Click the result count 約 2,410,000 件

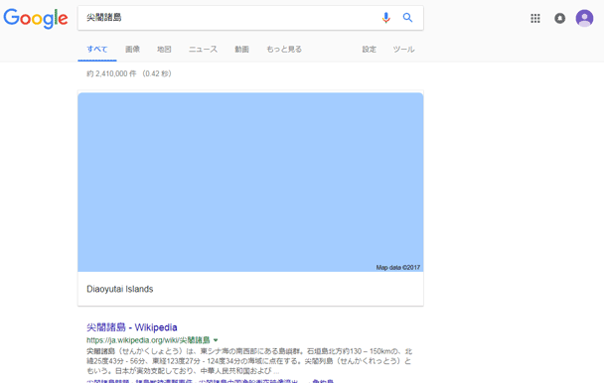(111, 73)
